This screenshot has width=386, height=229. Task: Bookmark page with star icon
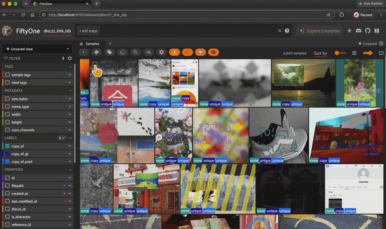[328, 15]
